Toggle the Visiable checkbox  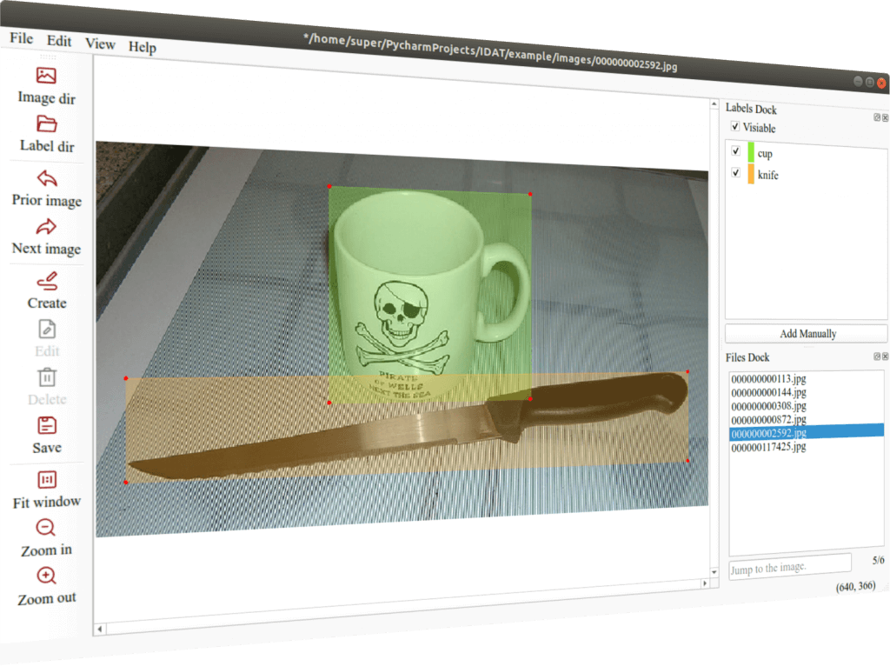click(x=735, y=126)
